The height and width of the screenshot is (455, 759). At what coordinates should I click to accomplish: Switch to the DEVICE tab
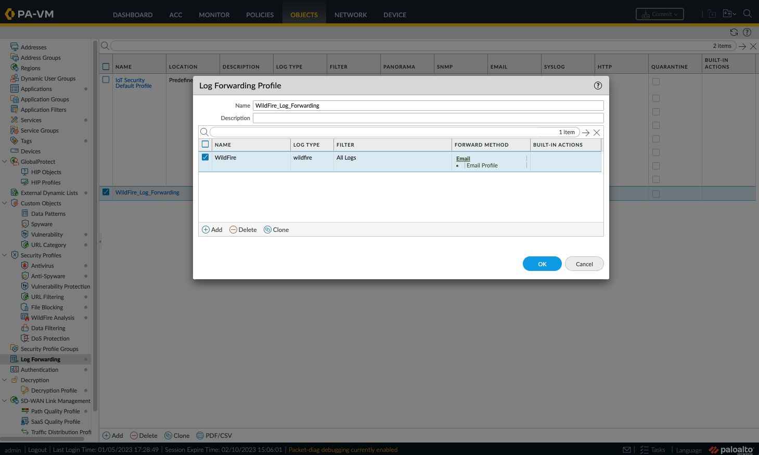pos(395,15)
